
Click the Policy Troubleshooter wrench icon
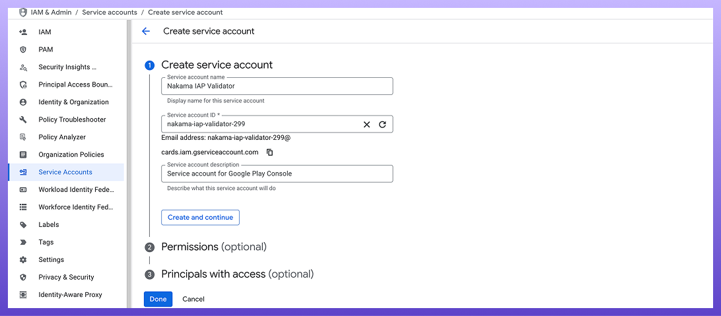click(23, 119)
